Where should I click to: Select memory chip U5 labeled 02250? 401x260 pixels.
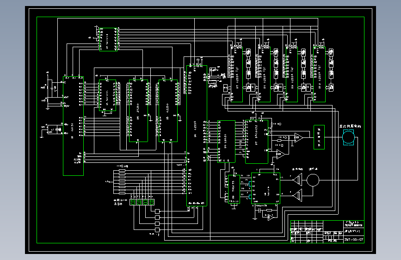168,111
